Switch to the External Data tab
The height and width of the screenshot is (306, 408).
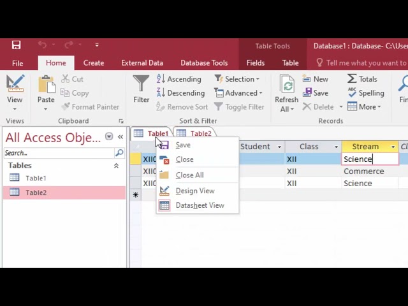pyautogui.click(x=142, y=63)
